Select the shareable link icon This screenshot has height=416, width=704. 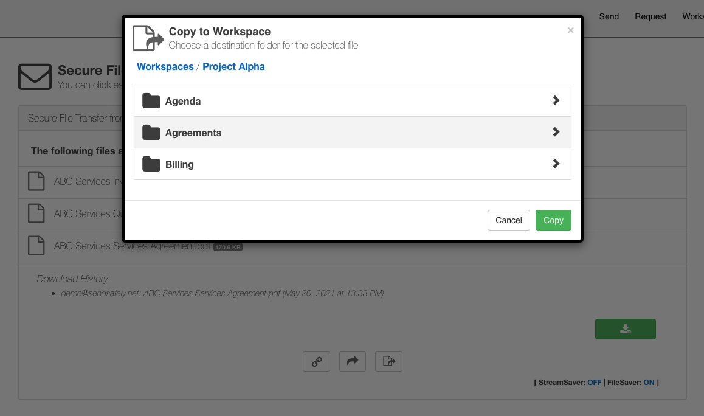[x=316, y=361]
